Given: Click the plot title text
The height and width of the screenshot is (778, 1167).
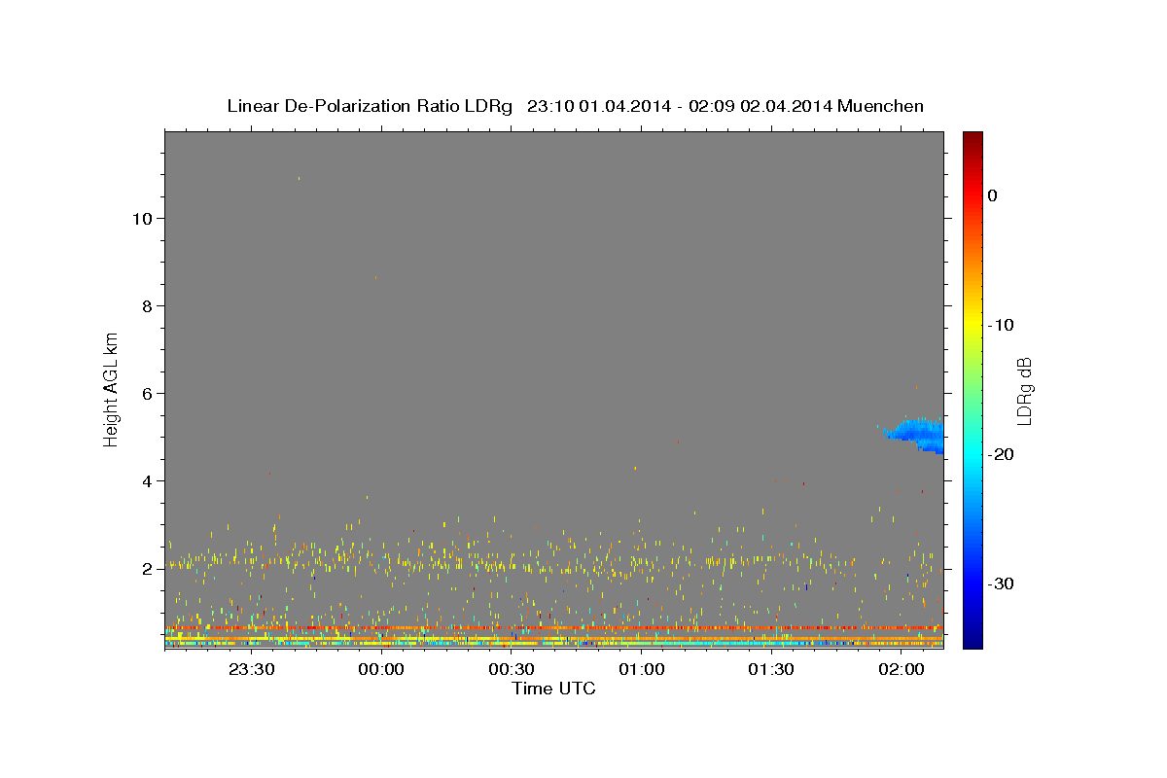Looking at the screenshot, I should 576,106.
